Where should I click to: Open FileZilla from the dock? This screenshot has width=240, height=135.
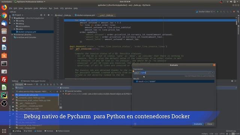pyautogui.click(x=4, y=79)
